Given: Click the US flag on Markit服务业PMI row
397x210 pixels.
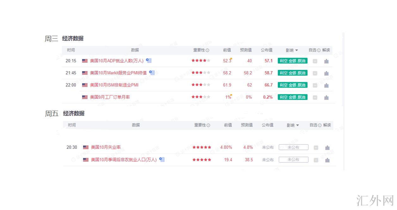Looking at the screenshot, I should [85, 73].
